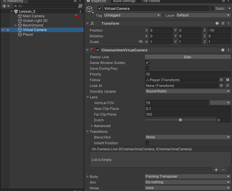This screenshot has width=232, height=191.
Task: Click the gear icon beside Follow field
Action: [228, 80]
